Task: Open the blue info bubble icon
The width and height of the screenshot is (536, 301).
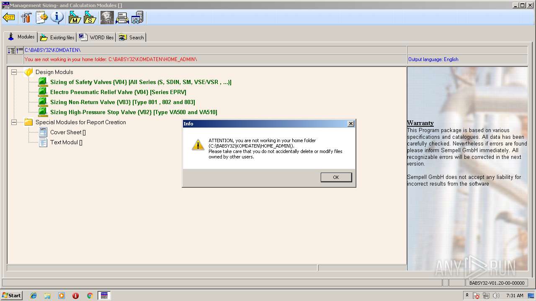Action: (x=57, y=18)
